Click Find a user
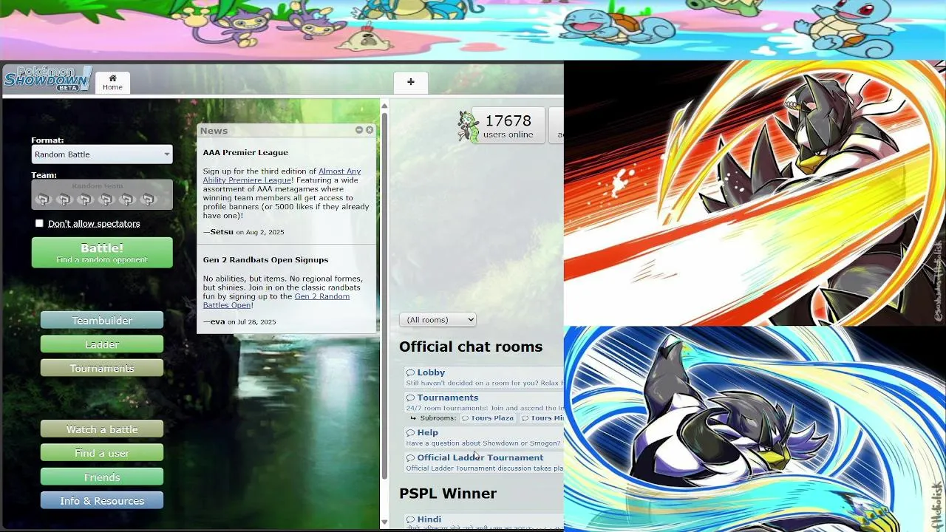The height and width of the screenshot is (532, 946). 102,453
